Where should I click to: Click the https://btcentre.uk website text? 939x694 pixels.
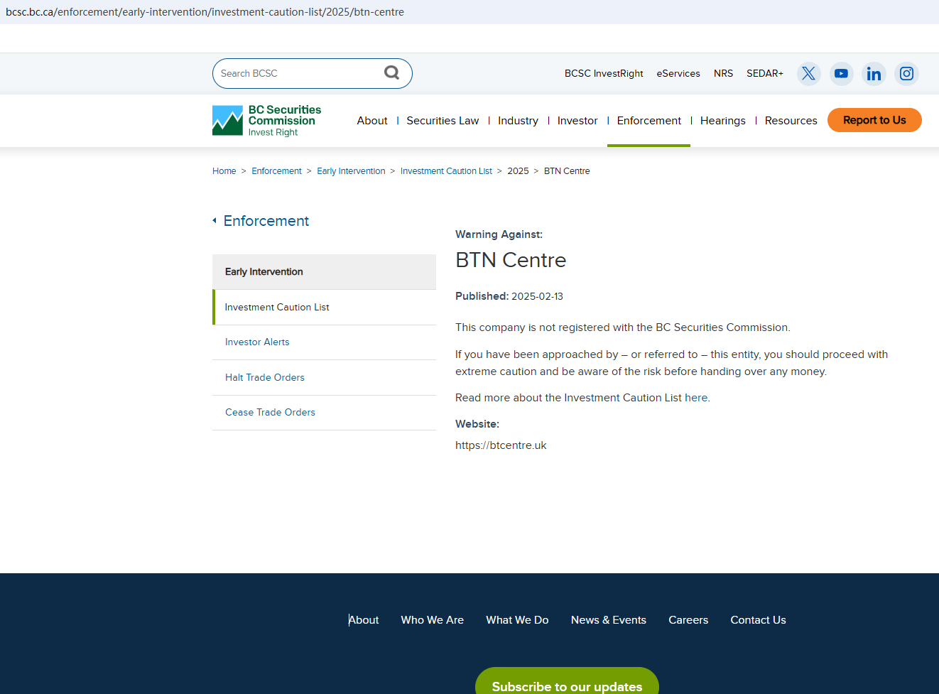pos(501,445)
